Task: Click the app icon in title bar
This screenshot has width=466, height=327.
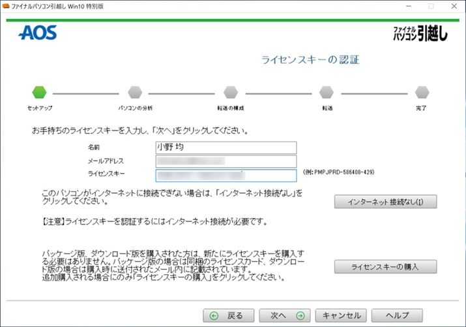Action: click(x=6, y=6)
